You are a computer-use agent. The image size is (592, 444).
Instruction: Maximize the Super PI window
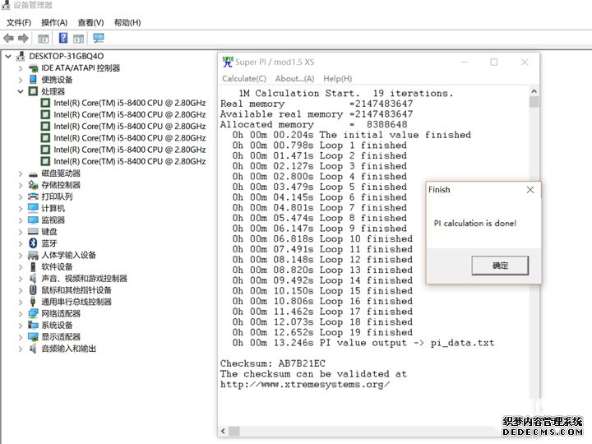(494, 62)
